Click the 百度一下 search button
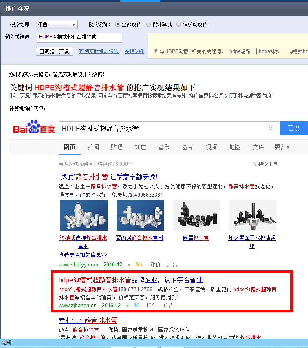Screen dimensions: 308x348 (x=294, y=128)
